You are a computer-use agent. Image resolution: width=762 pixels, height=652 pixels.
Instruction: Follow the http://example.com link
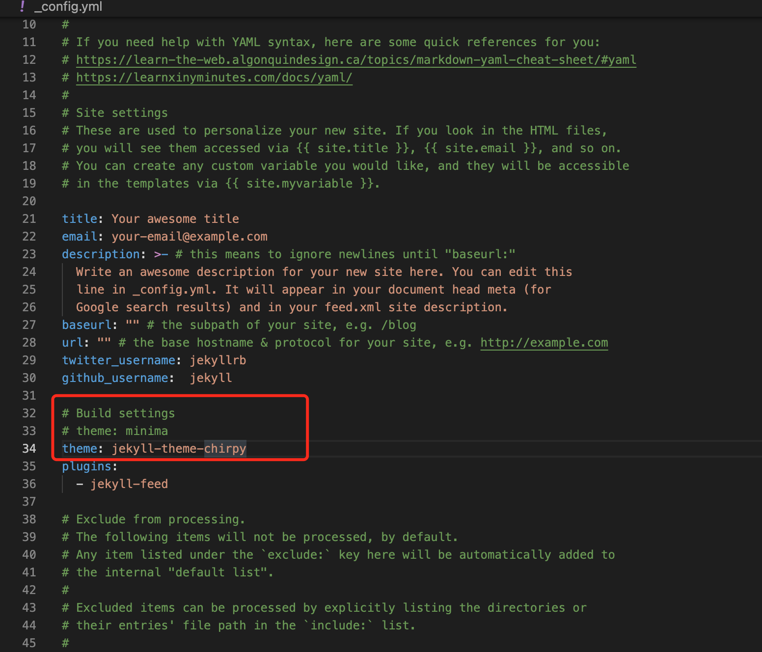point(544,343)
